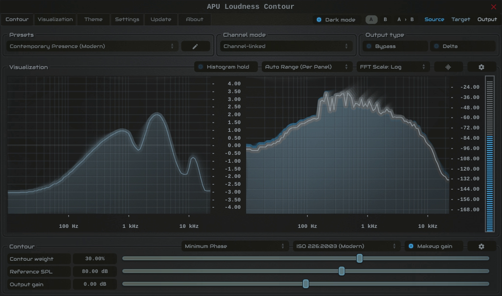Open Auto Range (Per Panel) dropdown
The height and width of the screenshot is (296, 502).
point(307,67)
